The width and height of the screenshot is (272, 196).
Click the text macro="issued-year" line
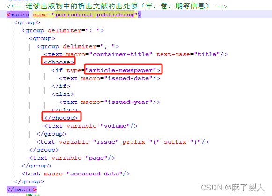point(110,102)
